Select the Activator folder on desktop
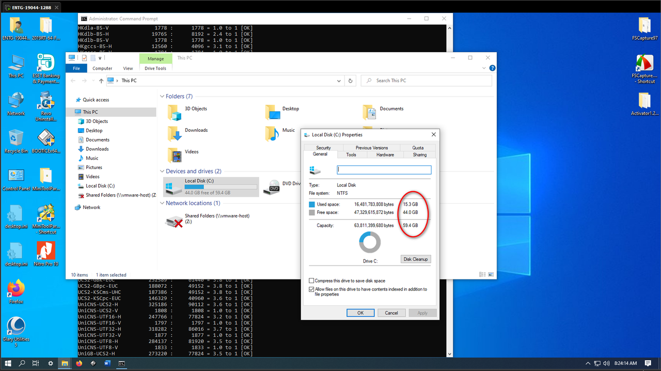The height and width of the screenshot is (371, 661). coord(644,104)
